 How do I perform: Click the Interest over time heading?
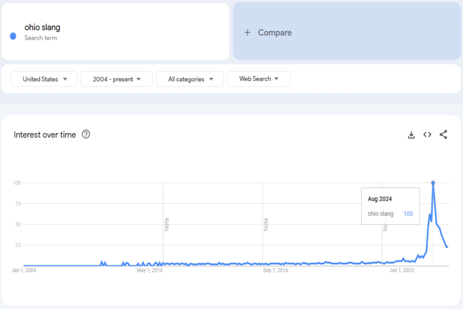pyautogui.click(x=44, y=135)
